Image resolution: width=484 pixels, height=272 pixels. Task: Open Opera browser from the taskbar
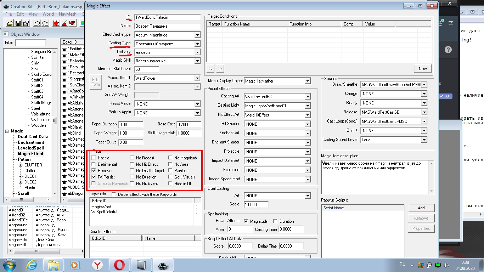pyautogui.click(x=119, y=265)
